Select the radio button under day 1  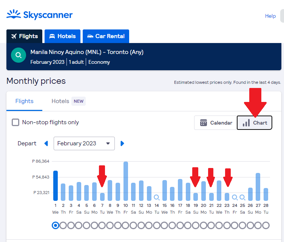click(x=56, y=225)
